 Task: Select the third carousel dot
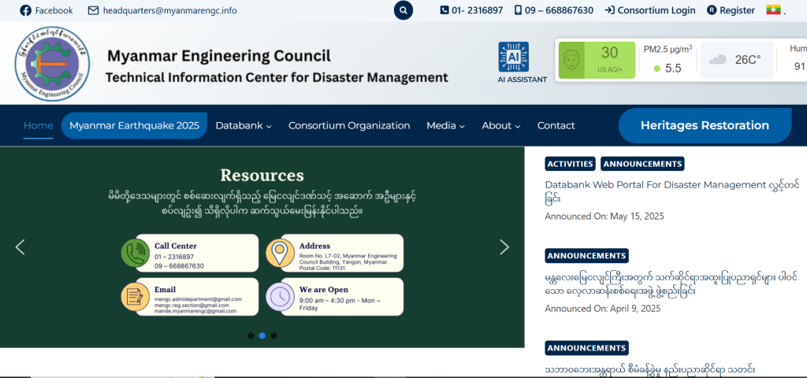coord(273,335)
